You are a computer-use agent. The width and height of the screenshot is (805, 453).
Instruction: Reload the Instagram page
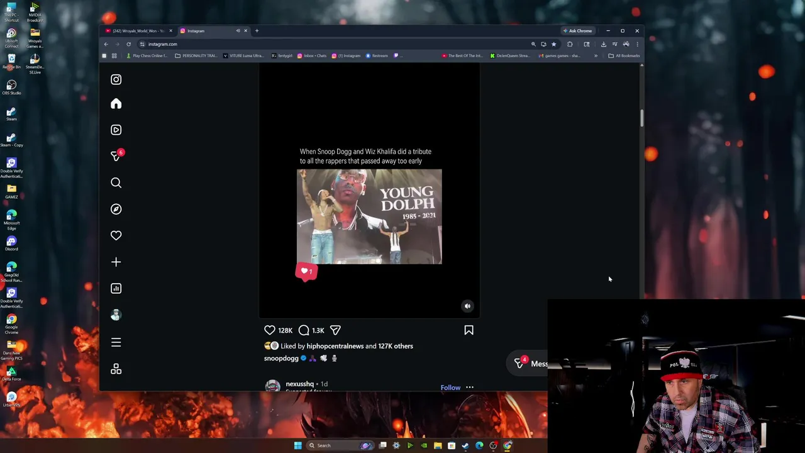(x=128, y=44)
